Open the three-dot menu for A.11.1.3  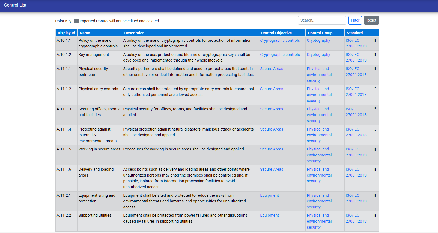click(375, 109)
